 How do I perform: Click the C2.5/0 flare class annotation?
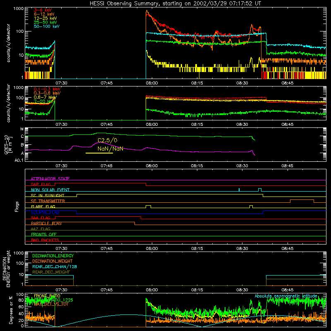(x=108, y=140)
